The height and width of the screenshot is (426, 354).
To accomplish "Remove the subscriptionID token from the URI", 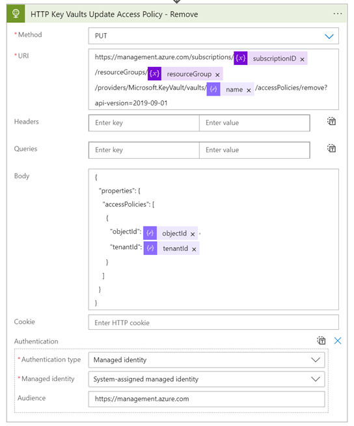I will pyautogui.click(x=302, y=59).
